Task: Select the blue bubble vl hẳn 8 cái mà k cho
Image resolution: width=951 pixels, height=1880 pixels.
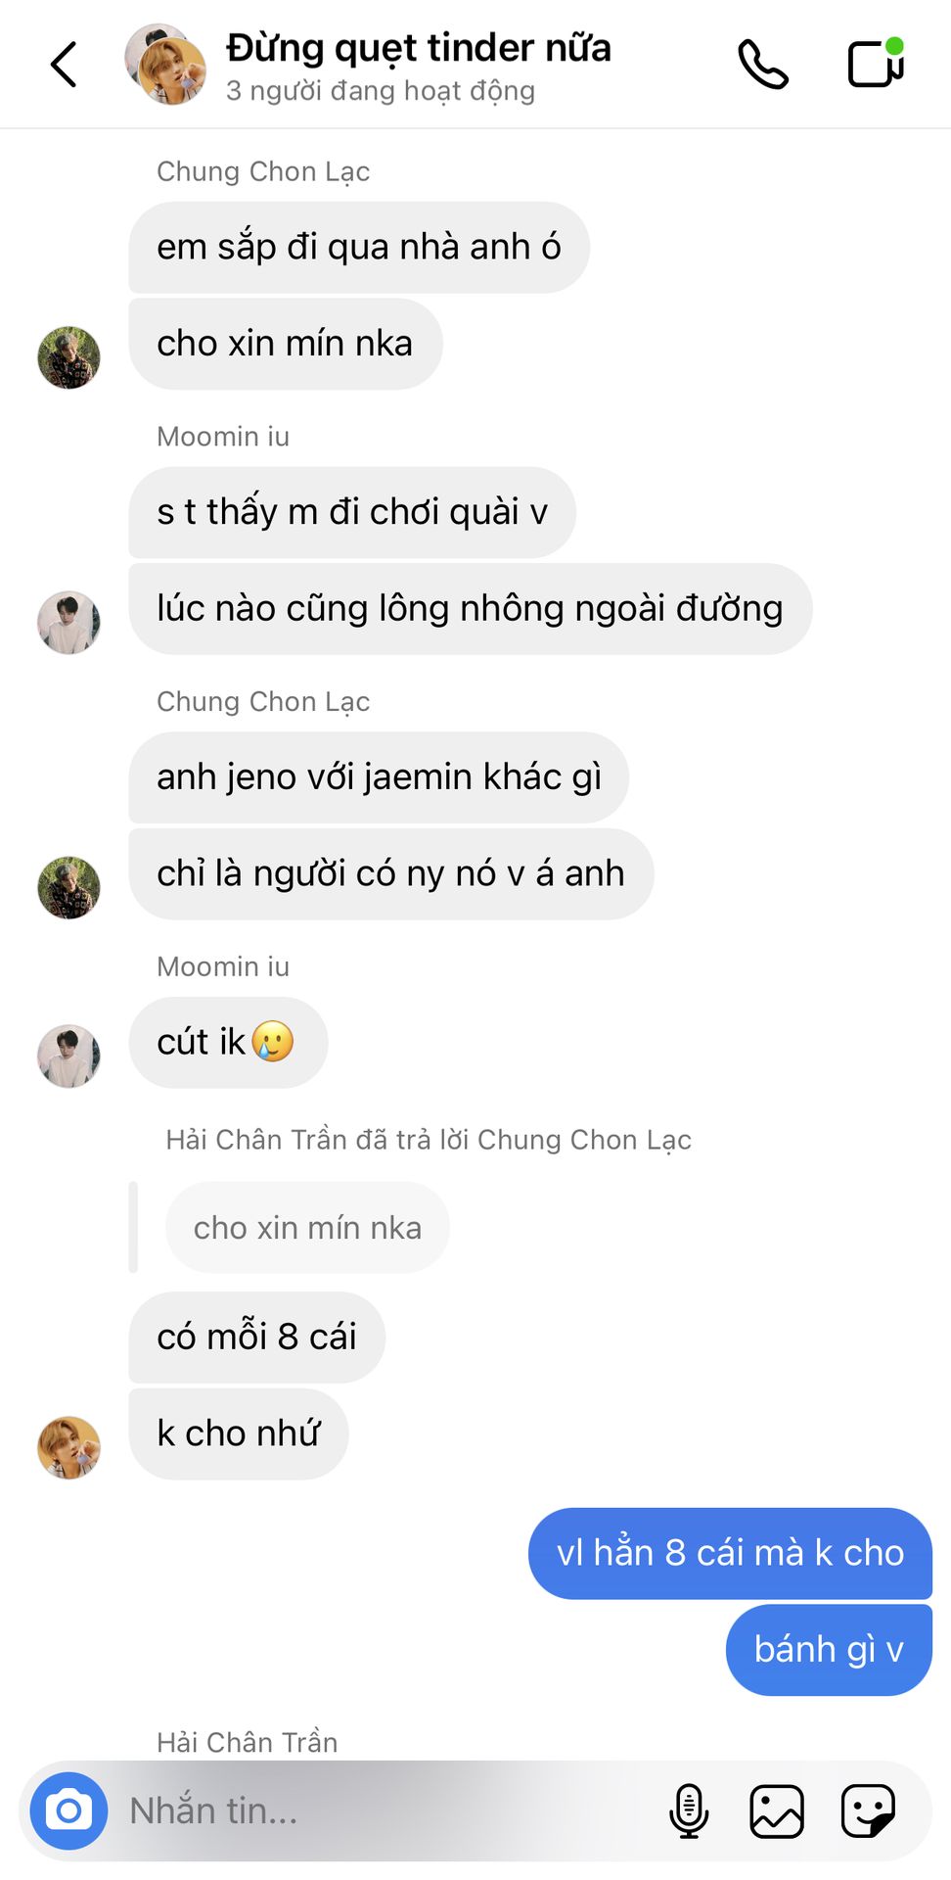Action: (730, 1553)
